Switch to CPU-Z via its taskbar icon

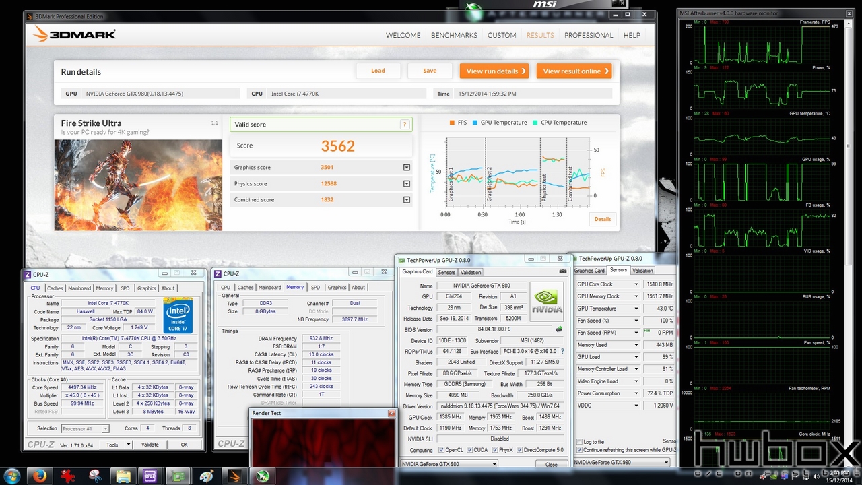coord(151,476)
